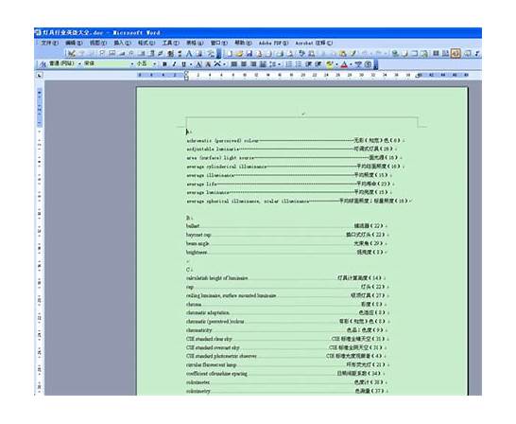
Task: Open a file with the folder icon
Action: pyautogui.click(x=239, y=53)
